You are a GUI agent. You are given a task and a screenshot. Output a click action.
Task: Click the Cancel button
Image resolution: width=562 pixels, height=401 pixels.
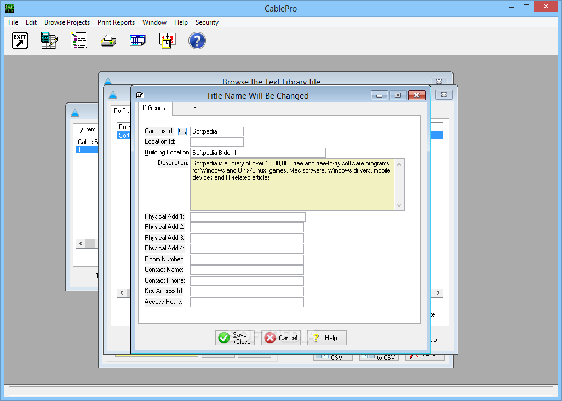click(280, 338)
